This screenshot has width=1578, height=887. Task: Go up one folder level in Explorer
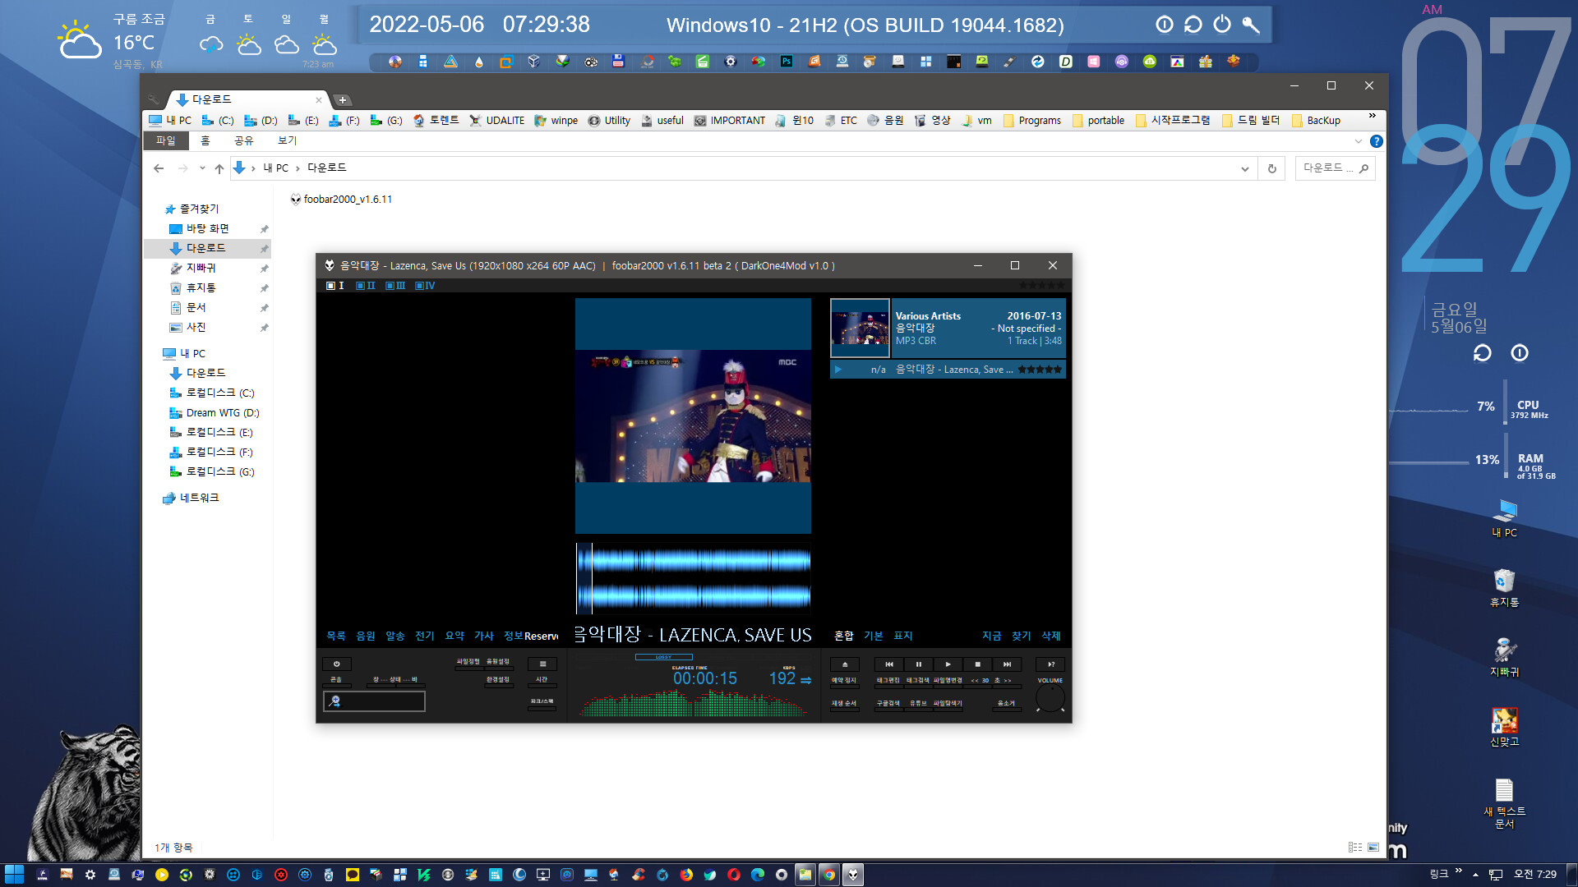pyautogui.click(x=219, y=168)
